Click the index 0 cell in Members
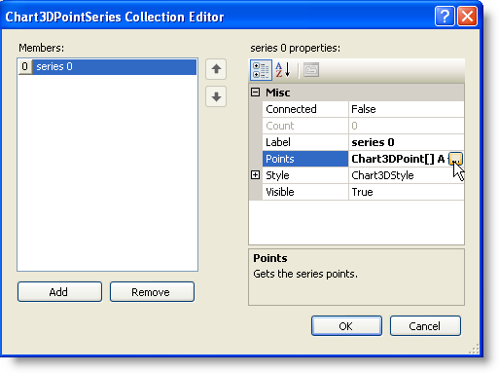This screenshot has width=499, height=373. point(25,66)
